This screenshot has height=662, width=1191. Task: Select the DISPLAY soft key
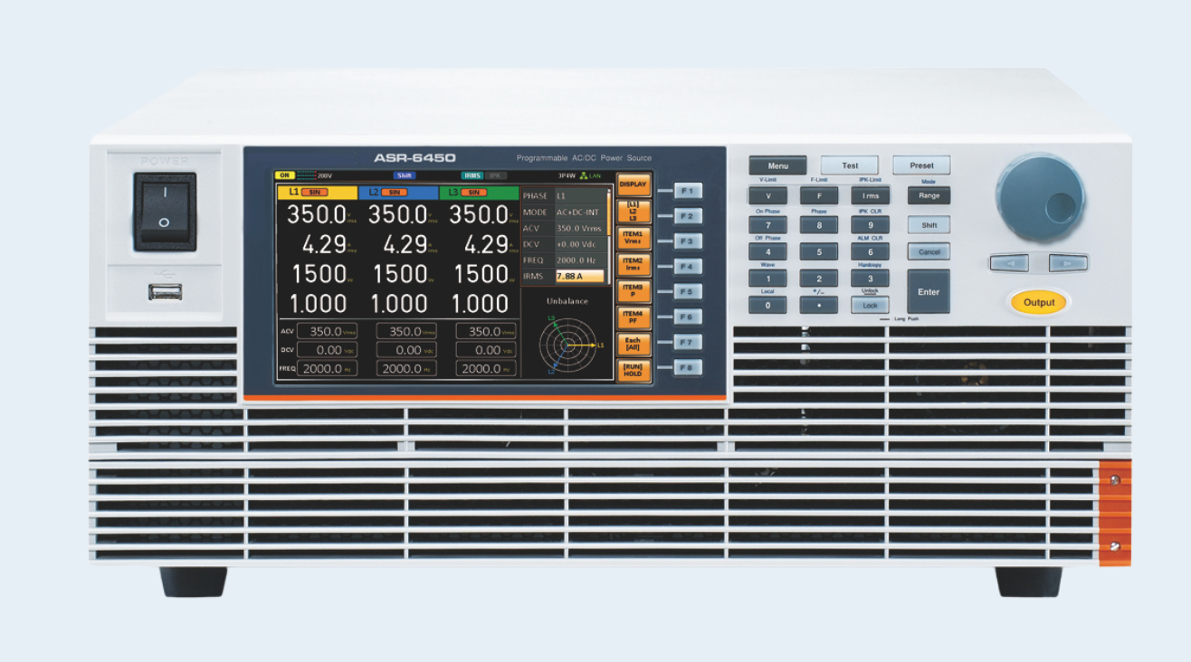(x=633, y=184)
